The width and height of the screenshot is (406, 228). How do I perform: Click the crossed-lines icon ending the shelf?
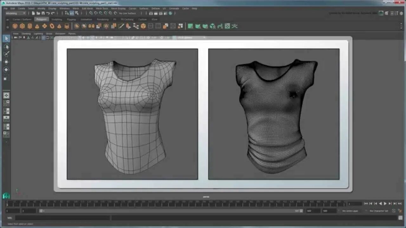[x=235, y=26]
